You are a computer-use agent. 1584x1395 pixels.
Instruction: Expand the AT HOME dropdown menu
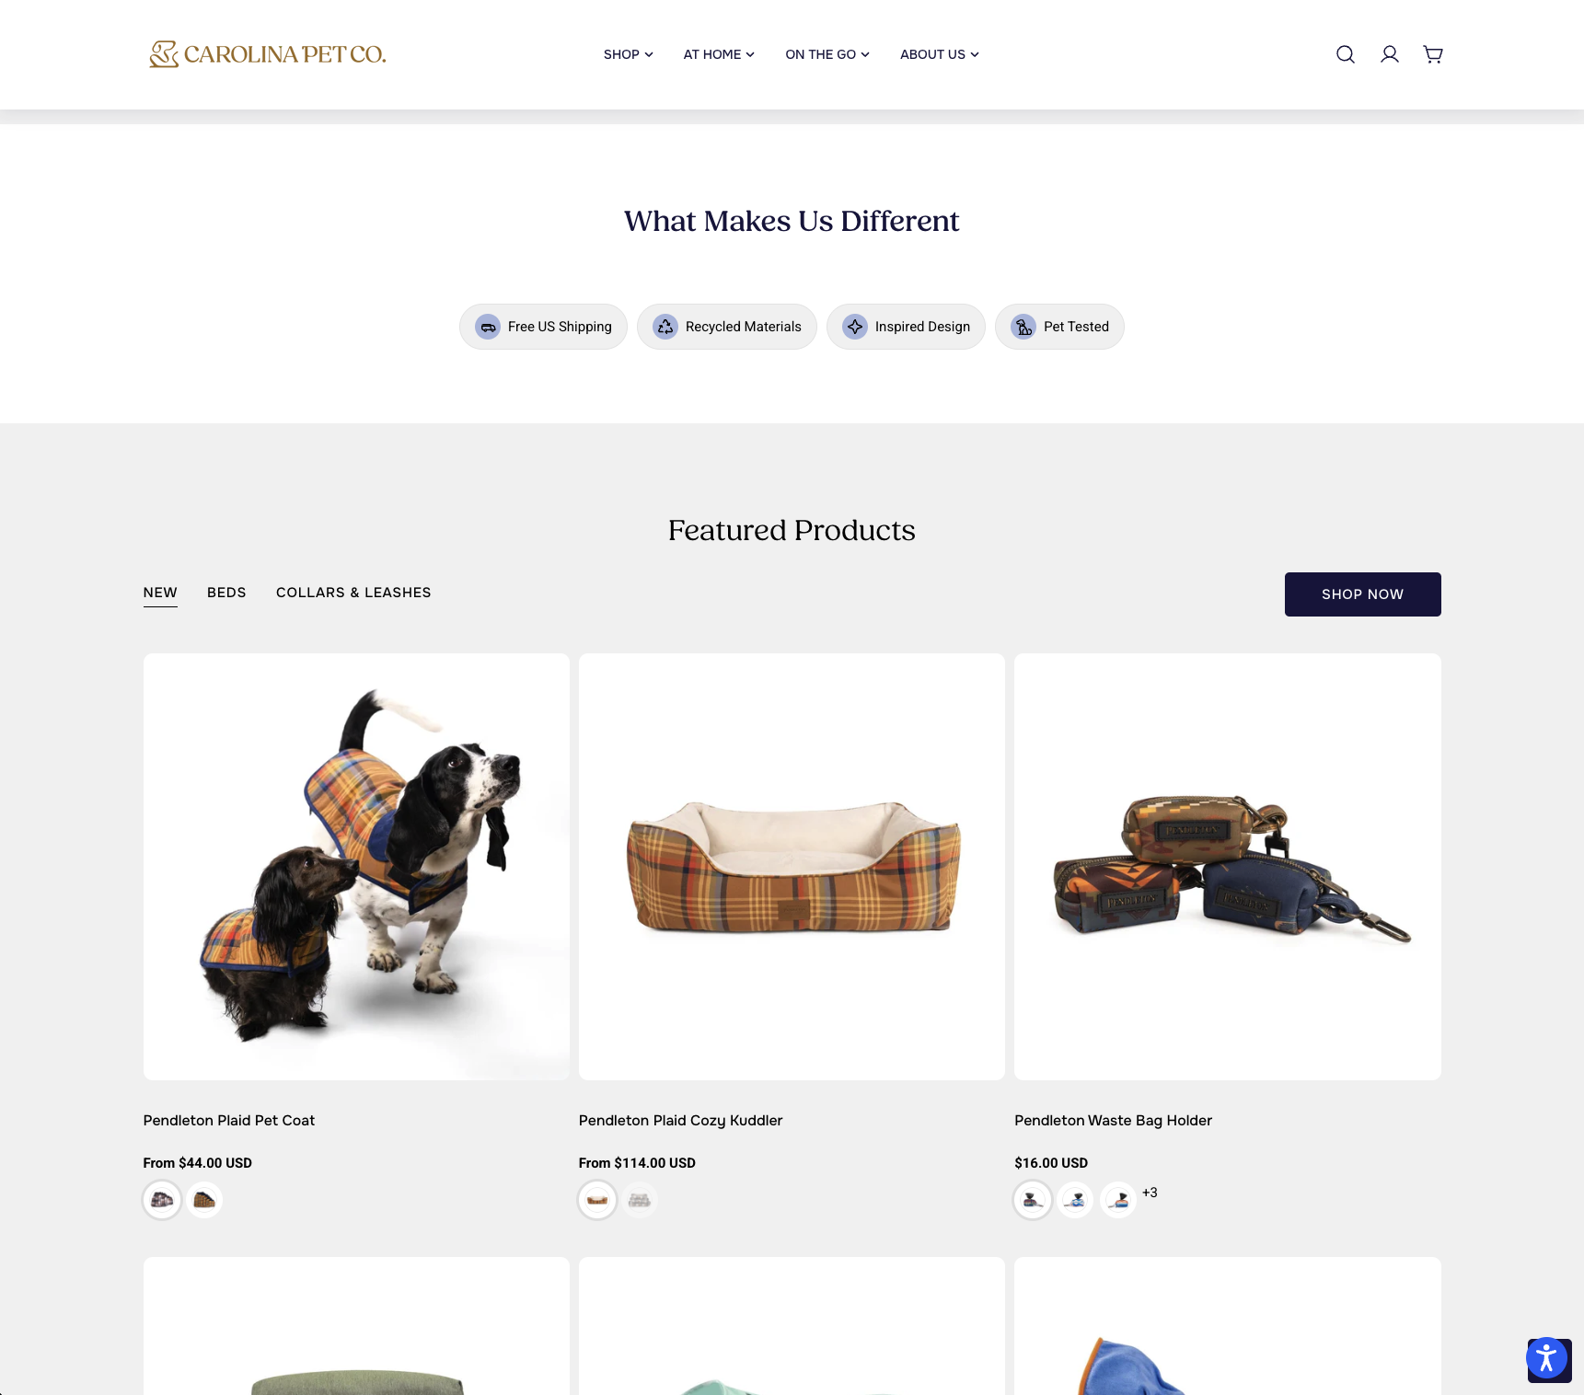[719, 54]
